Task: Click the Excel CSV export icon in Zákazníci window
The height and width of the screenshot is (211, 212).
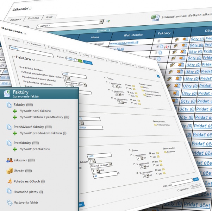Action: [155, 18]
